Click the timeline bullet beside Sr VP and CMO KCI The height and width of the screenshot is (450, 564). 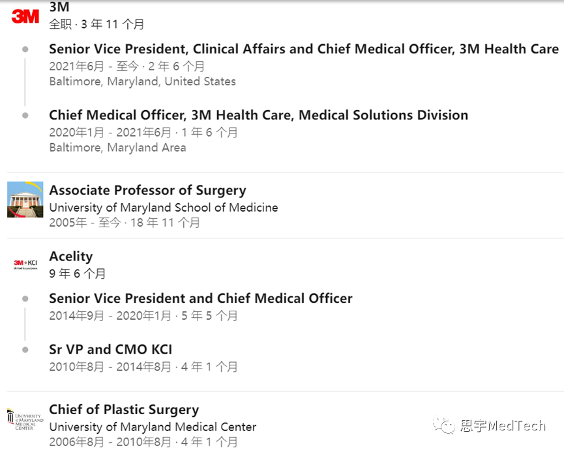[25, 350]
